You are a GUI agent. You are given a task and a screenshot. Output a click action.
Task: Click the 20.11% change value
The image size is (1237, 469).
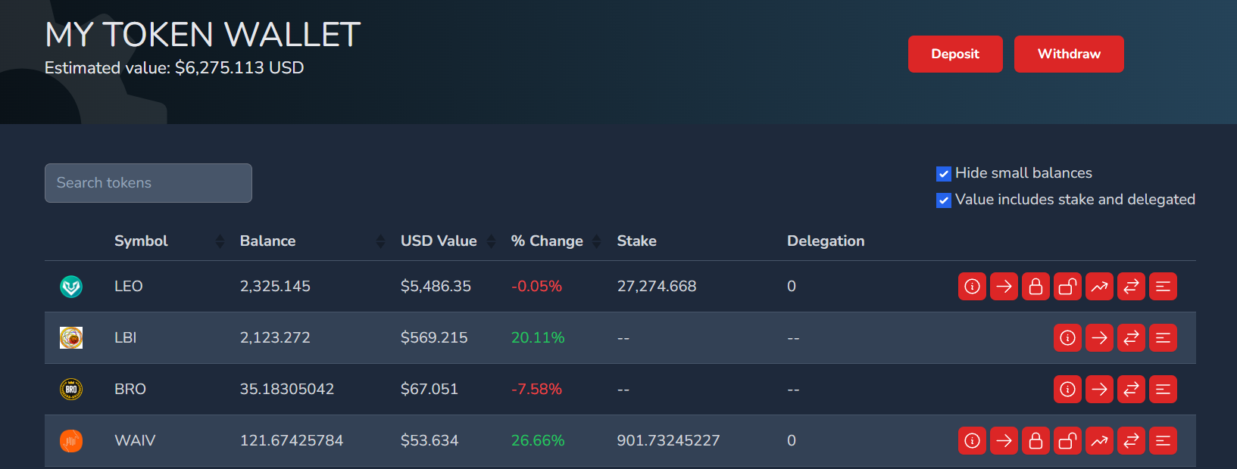coord(538,338)
